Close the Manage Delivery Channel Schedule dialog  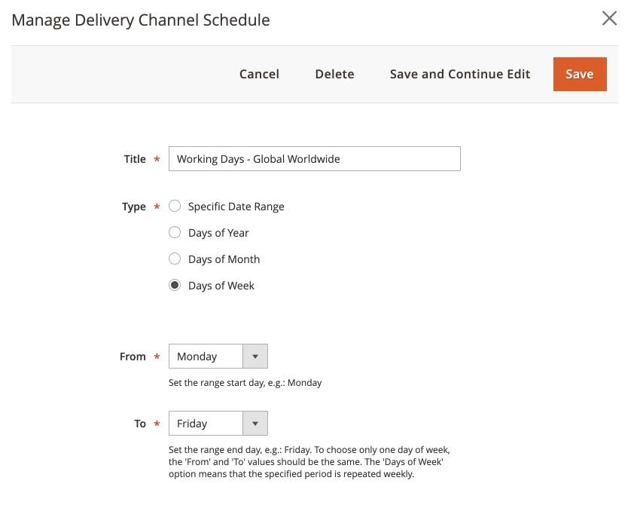tap(609, 19)
